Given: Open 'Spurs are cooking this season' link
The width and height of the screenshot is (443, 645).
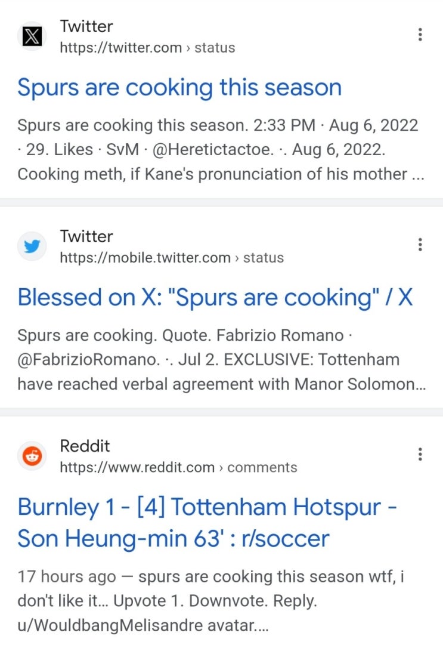Looking at the screenshot, I should pyautogui.click(x=179, y=88).
